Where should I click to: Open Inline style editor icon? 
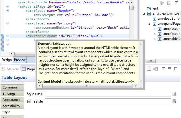pyautogui.click(x=174, y=101)
